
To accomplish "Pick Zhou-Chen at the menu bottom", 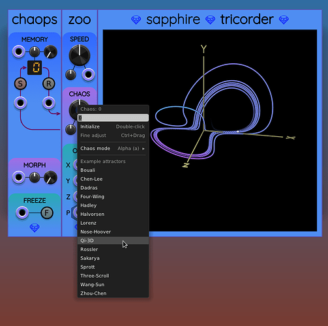I will tap(113, 293).
